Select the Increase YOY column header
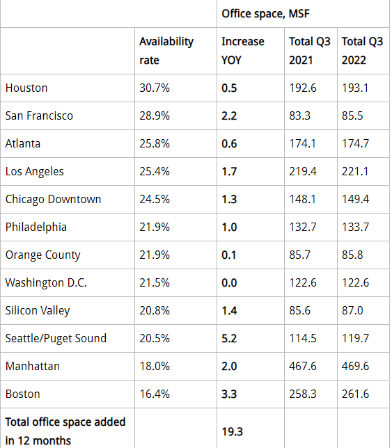Screen dimensions: 392x448 [x=243, y=51]
